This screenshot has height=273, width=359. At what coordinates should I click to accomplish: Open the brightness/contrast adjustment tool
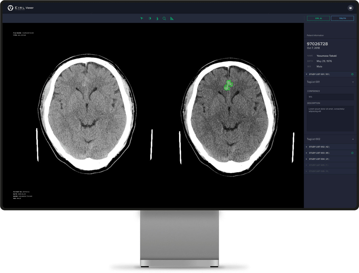click(x=150, y=18)
